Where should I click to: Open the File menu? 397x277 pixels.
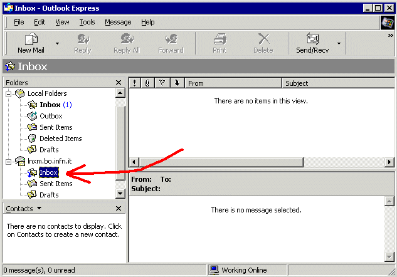coord(19,23)
